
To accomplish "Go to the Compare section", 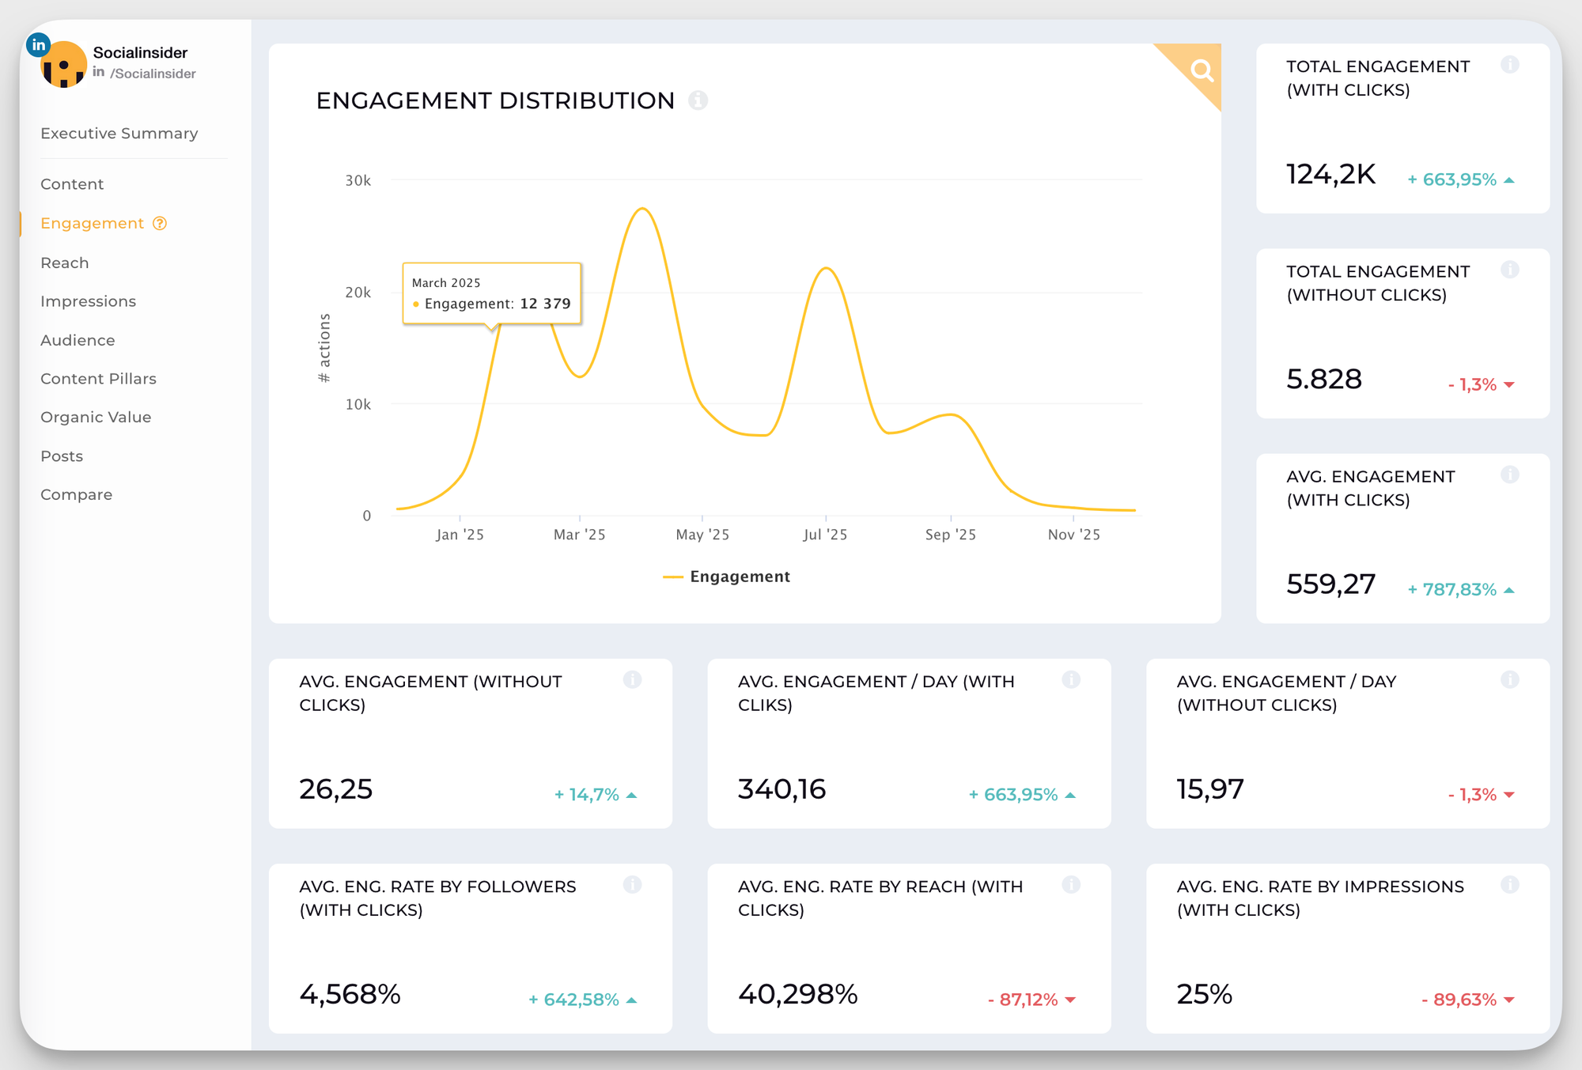I will click(x=76, y=493).
